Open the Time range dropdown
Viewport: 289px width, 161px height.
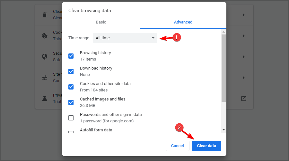(125, 38)
